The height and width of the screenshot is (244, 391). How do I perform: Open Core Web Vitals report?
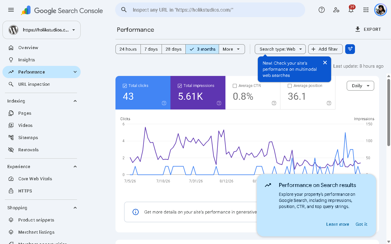click(x=42, y=179)
